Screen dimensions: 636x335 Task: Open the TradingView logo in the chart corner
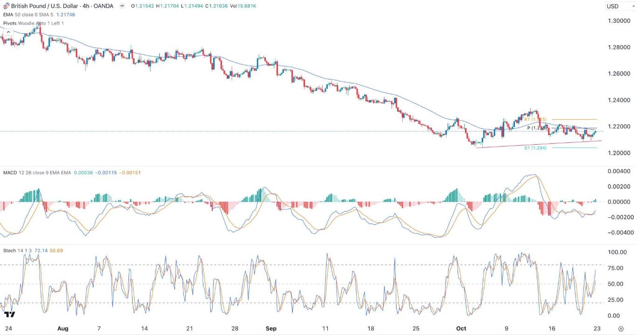9,315
